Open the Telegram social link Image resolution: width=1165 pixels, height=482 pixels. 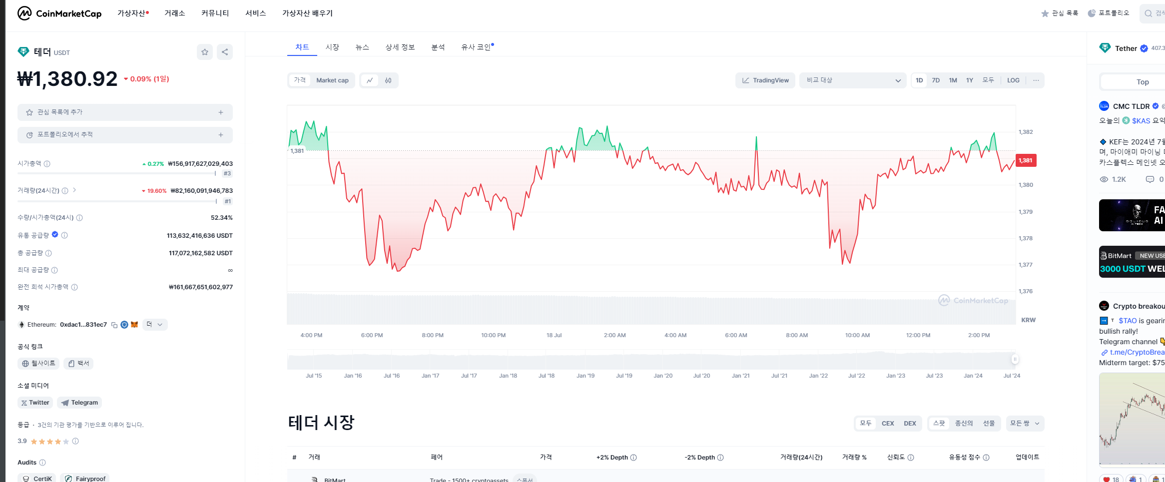(79, 403)
